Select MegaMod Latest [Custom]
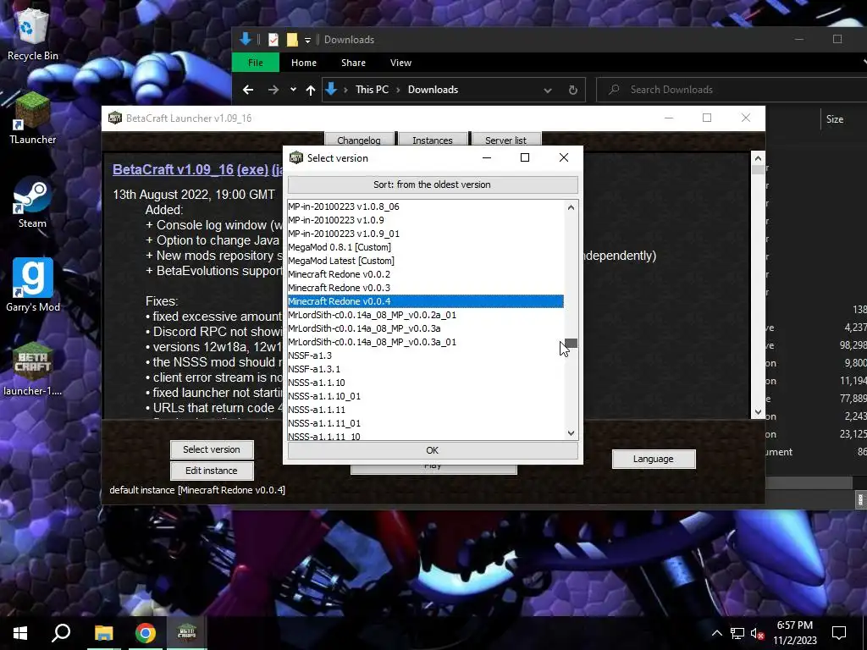This screenshot has height=650, width=867. tap(426, 261)
